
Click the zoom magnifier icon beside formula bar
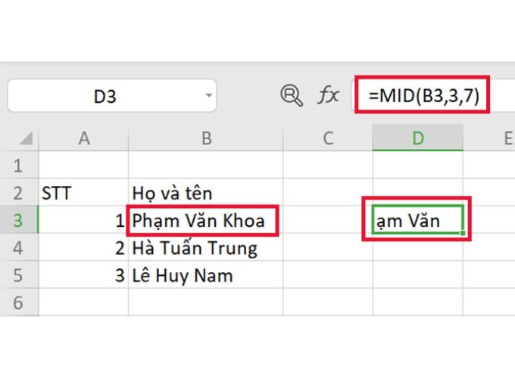[291, 95]
